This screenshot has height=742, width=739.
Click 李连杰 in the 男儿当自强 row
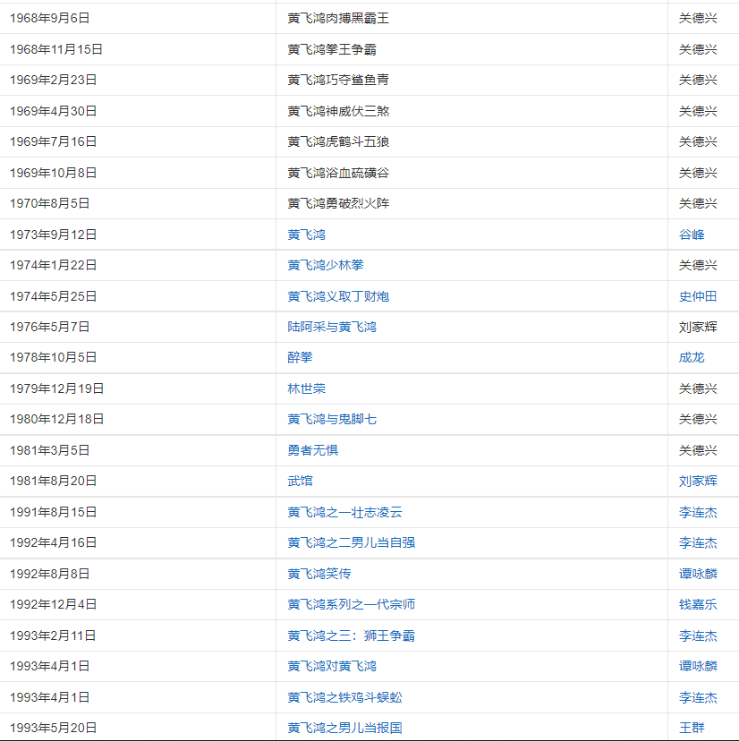point(698,542)
